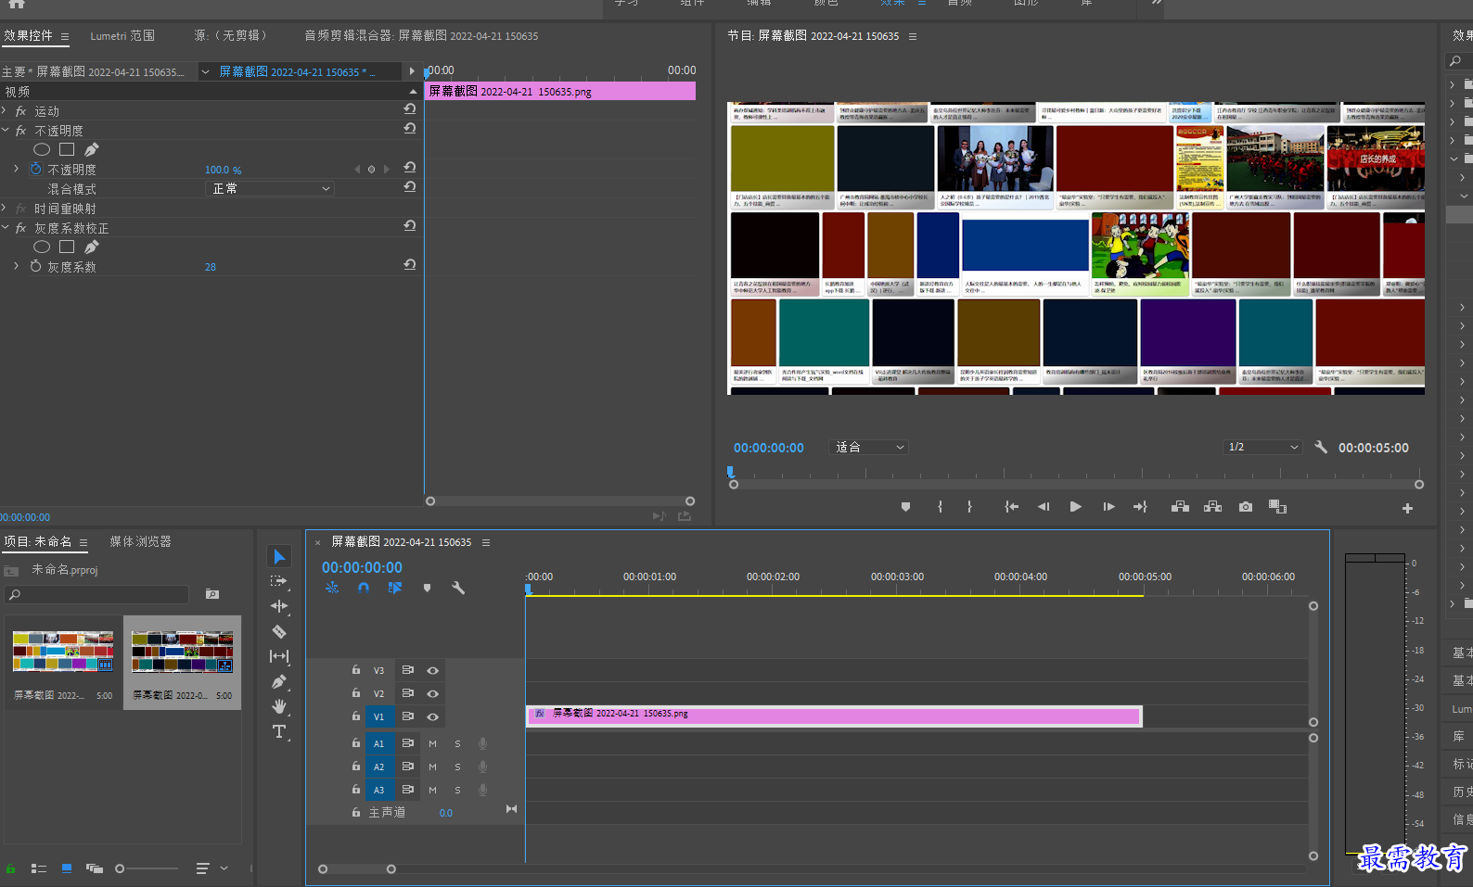This screenshot has height=887, width=1473.
Task: Click project panel thumbnail zoom slider
Action: (x=147, y=868)
